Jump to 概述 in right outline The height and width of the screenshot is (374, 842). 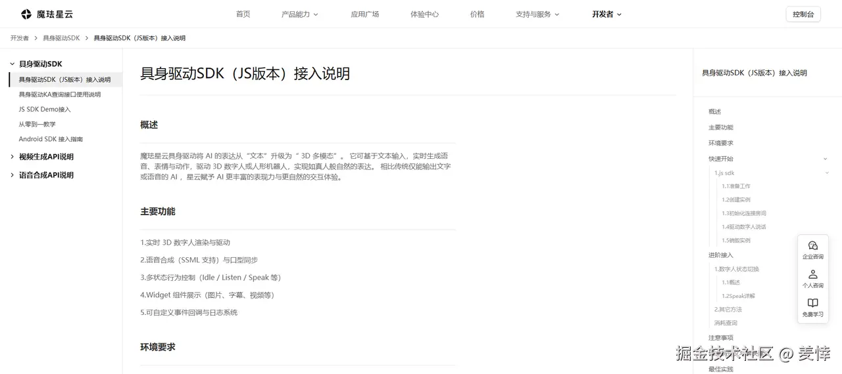pos(714,112)
